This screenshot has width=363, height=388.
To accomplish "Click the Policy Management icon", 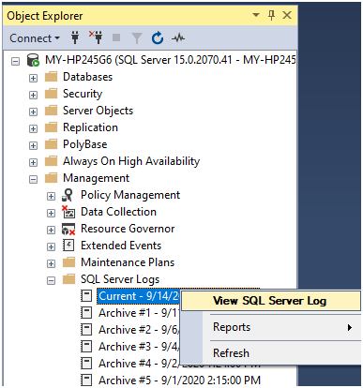I will [68, 195].
